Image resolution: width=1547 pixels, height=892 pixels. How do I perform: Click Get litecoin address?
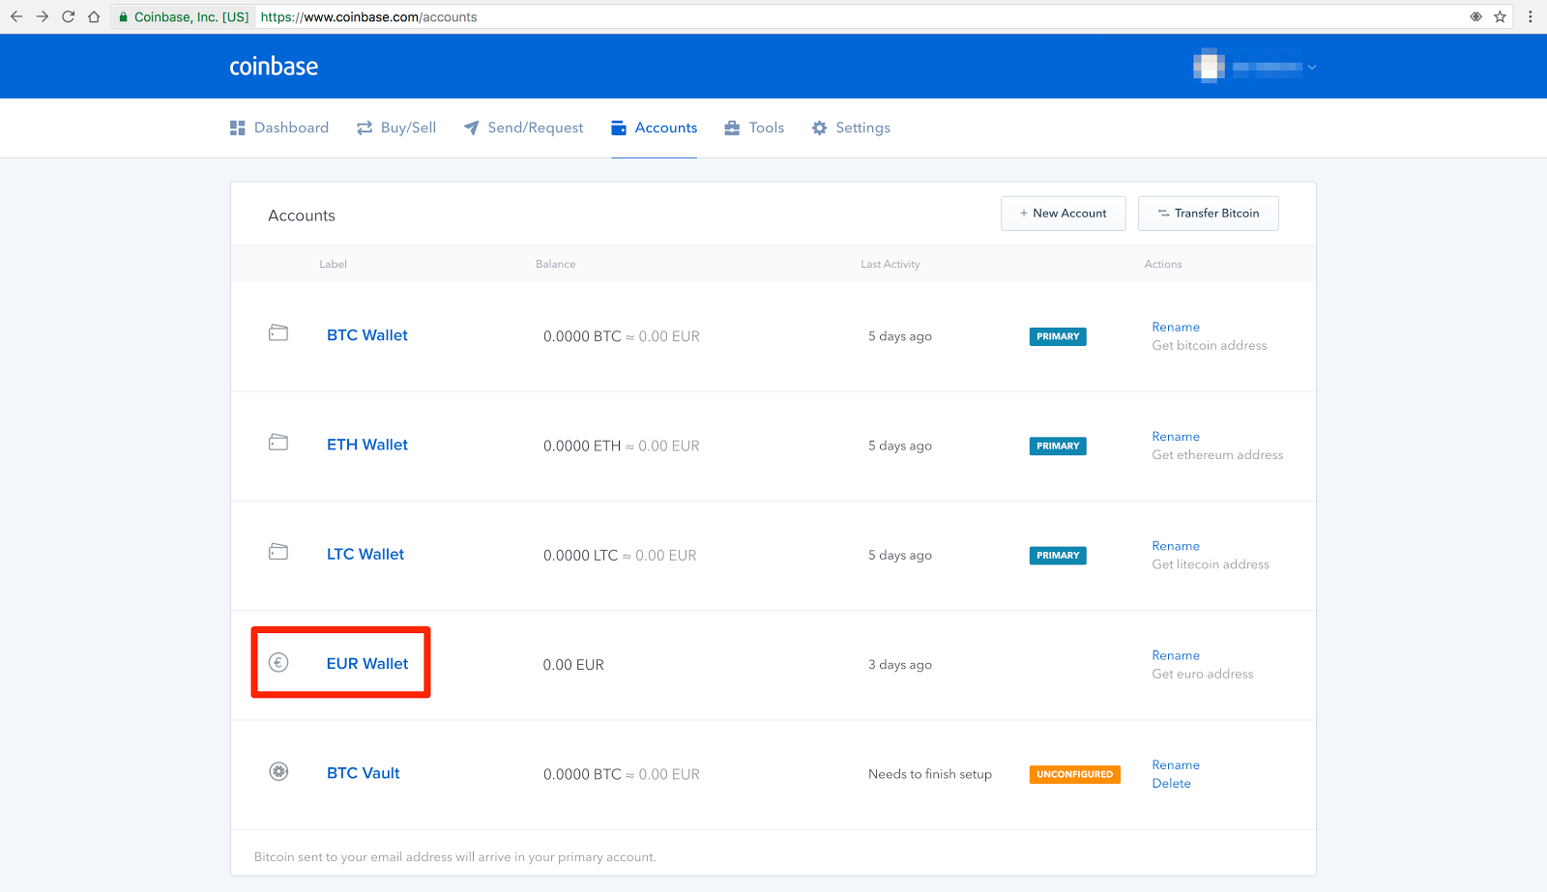(1211, 564)
